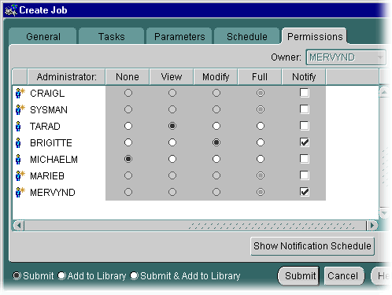Select the SYSMAN administrator name

point(49,110)
